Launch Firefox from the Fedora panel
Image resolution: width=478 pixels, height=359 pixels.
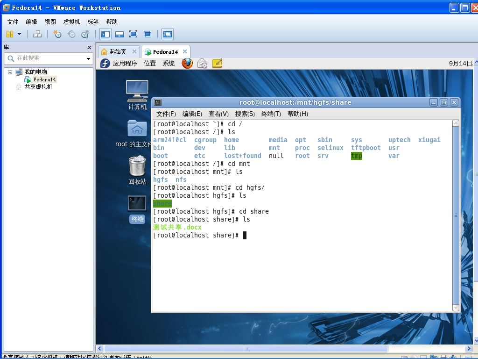click(187, 63)
